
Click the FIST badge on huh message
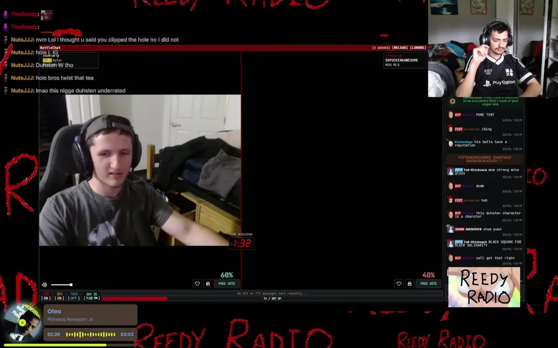459,200
